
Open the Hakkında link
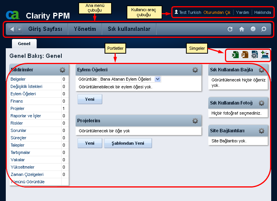(262, 12)
